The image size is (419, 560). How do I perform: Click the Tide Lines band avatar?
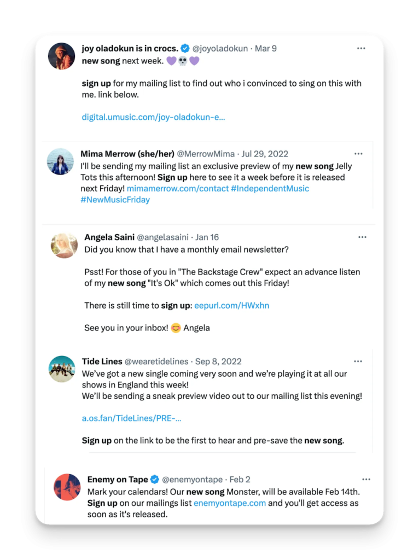[x=62, y=369]
